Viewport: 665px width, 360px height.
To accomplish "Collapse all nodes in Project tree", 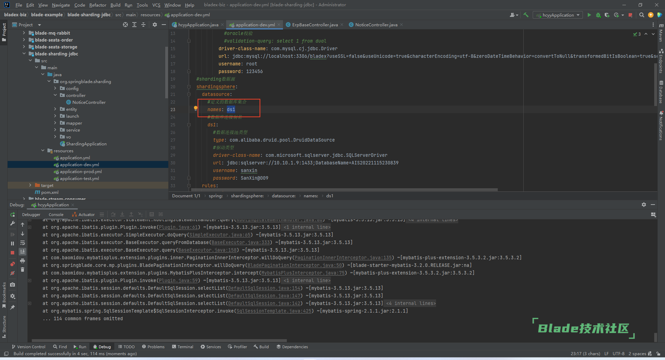I will pos(143,25).
